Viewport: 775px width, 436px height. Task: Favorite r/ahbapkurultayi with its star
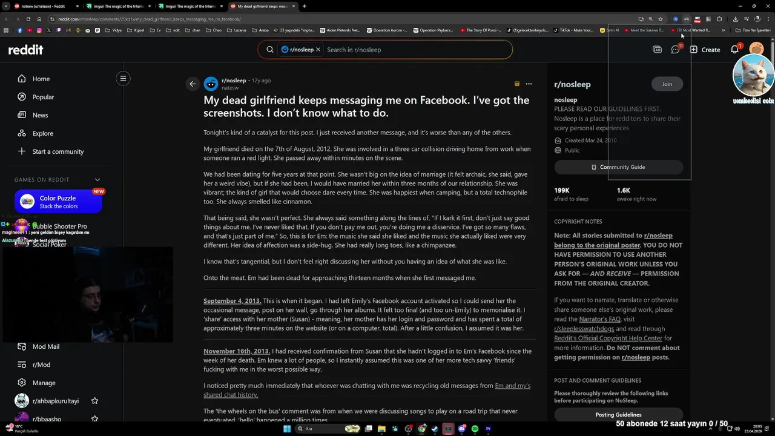94,401
